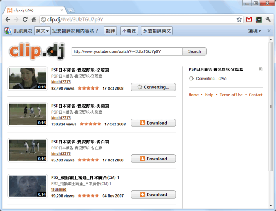
Task: Click the 04 Nov 2007 date
Action: [x=113, y=196]
